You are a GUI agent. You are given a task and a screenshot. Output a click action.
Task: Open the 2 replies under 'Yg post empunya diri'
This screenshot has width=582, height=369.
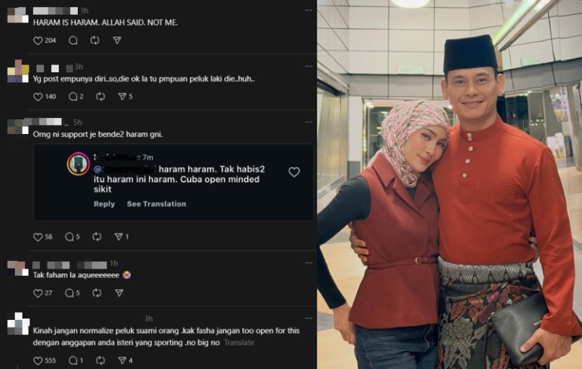tap(76, 97)
